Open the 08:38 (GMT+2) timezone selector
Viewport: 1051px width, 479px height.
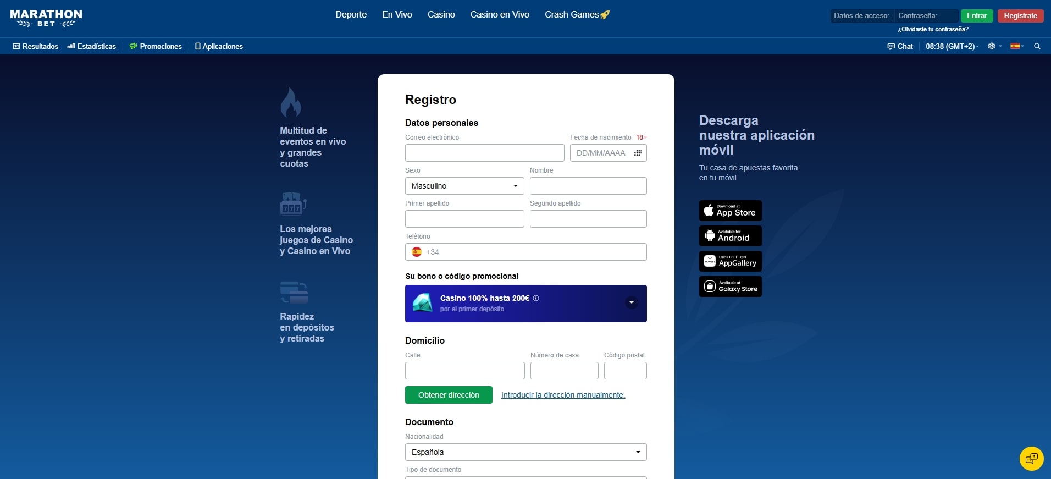tap(952, 46)
